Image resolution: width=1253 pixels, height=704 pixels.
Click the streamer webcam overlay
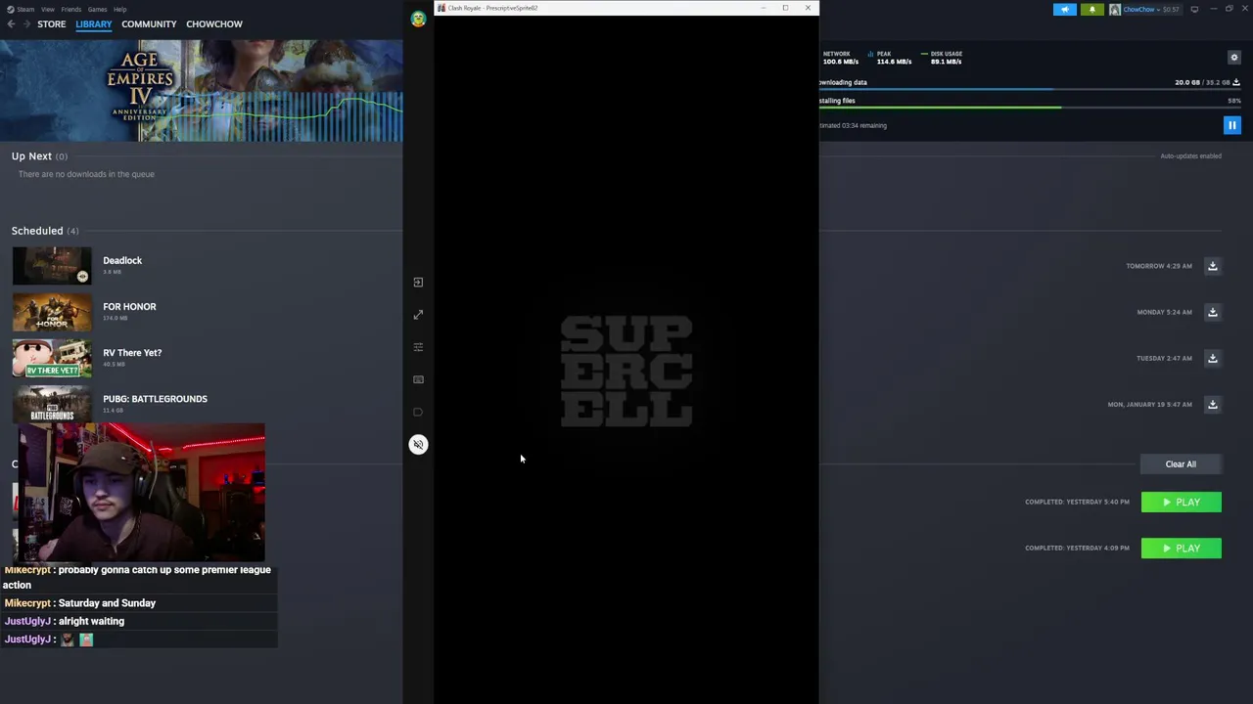click(141, 493)
